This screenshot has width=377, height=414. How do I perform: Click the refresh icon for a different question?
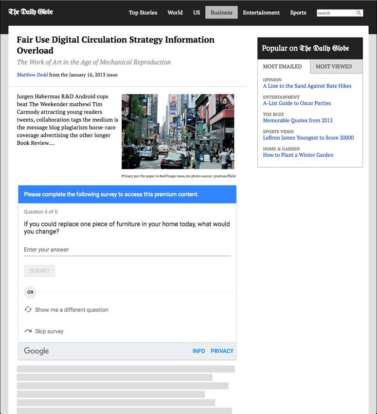(x=28, y=309)
